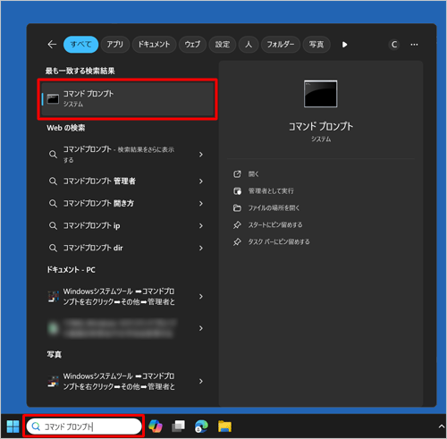Expand chevron for コマンドプロンプト dir
The height and width of the screenshot is (439, 447).
coord(201,248)
